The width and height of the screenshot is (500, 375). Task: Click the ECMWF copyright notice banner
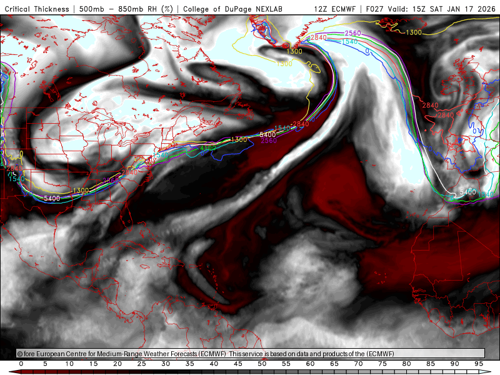251,354
